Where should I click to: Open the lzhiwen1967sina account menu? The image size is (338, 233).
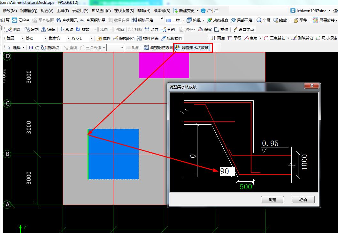tap(311, 11)
